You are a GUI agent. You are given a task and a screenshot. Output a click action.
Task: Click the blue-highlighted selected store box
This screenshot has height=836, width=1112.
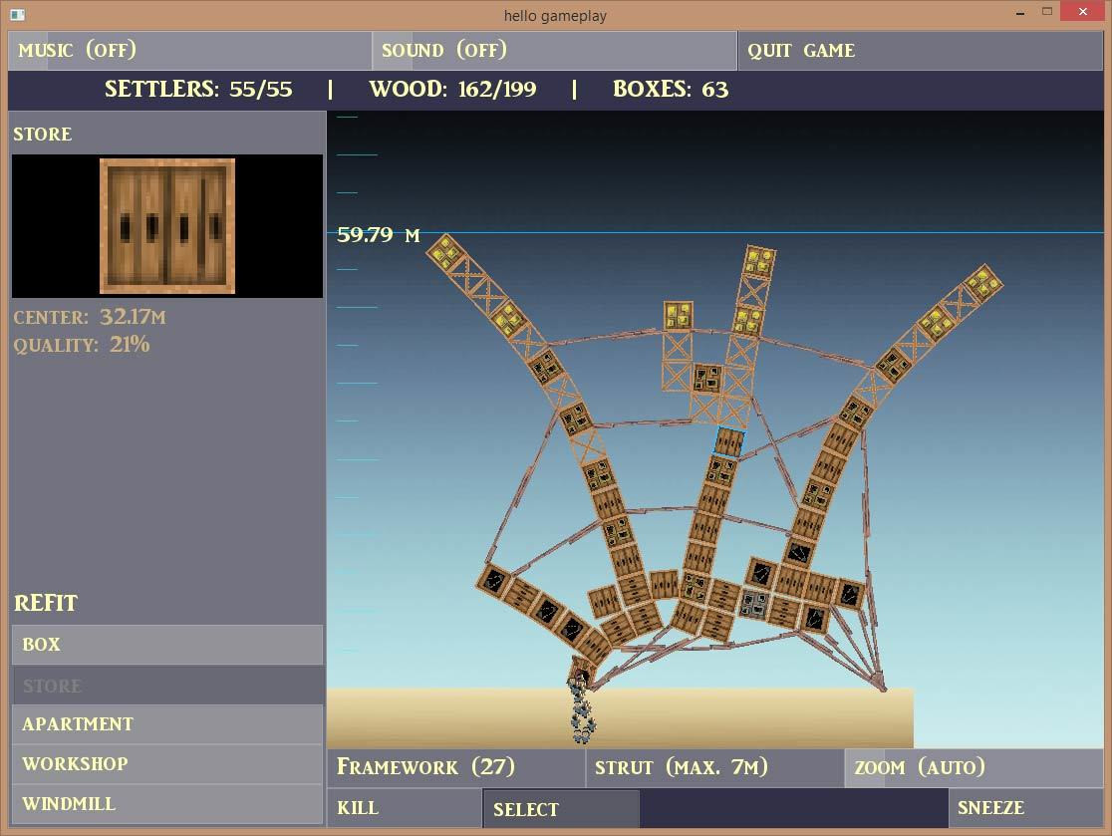pos(729,441)
